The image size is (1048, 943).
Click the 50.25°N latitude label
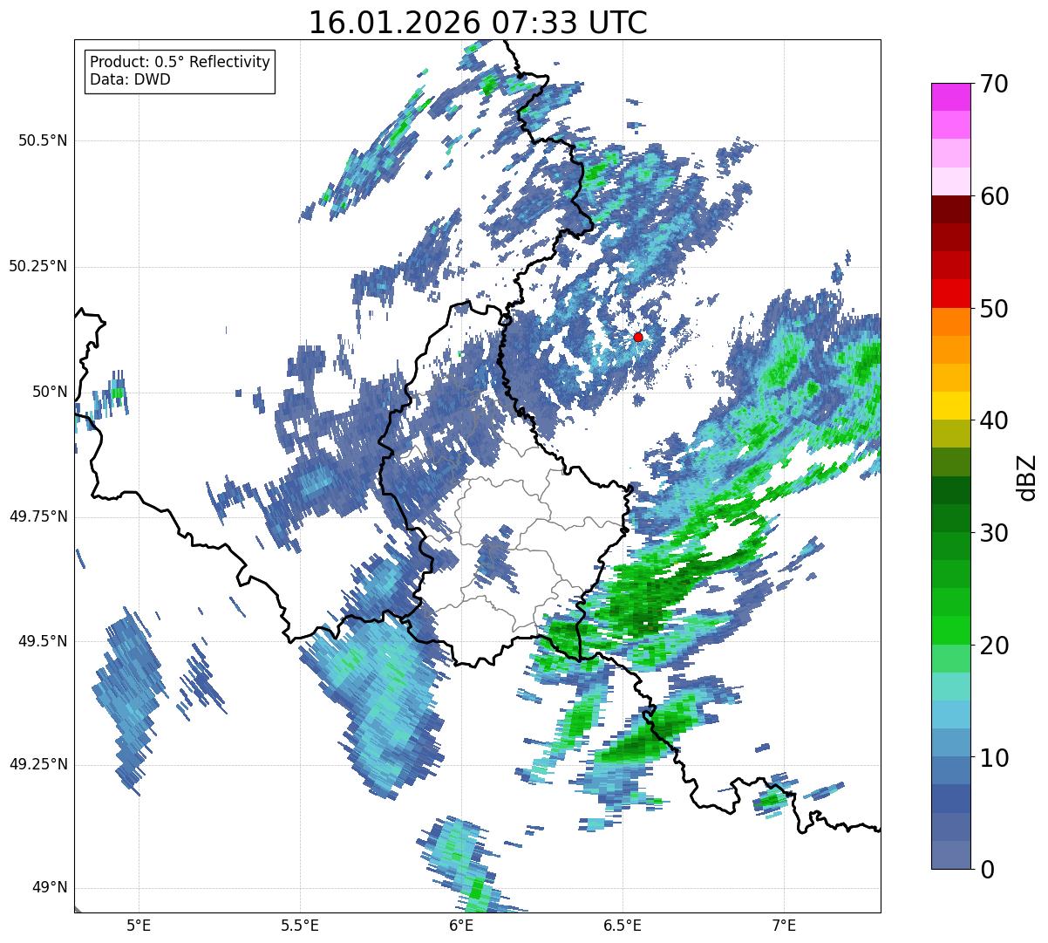click(38, 266)
